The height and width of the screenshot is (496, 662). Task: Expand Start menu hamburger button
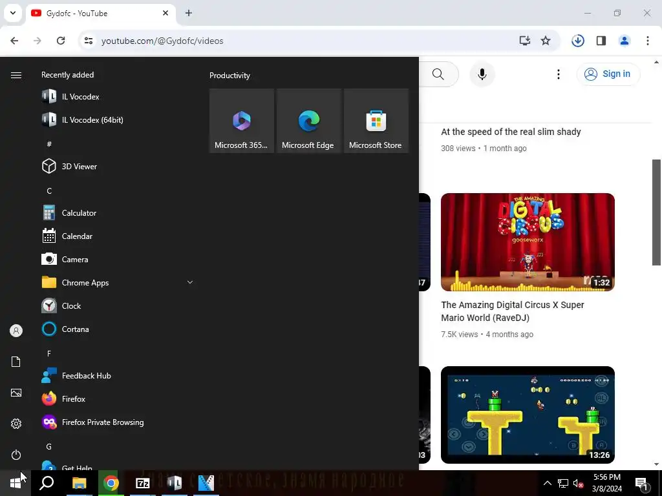[x=16, y=75]
